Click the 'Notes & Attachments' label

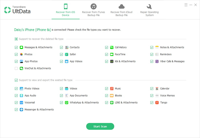click(x=172, y=47)
